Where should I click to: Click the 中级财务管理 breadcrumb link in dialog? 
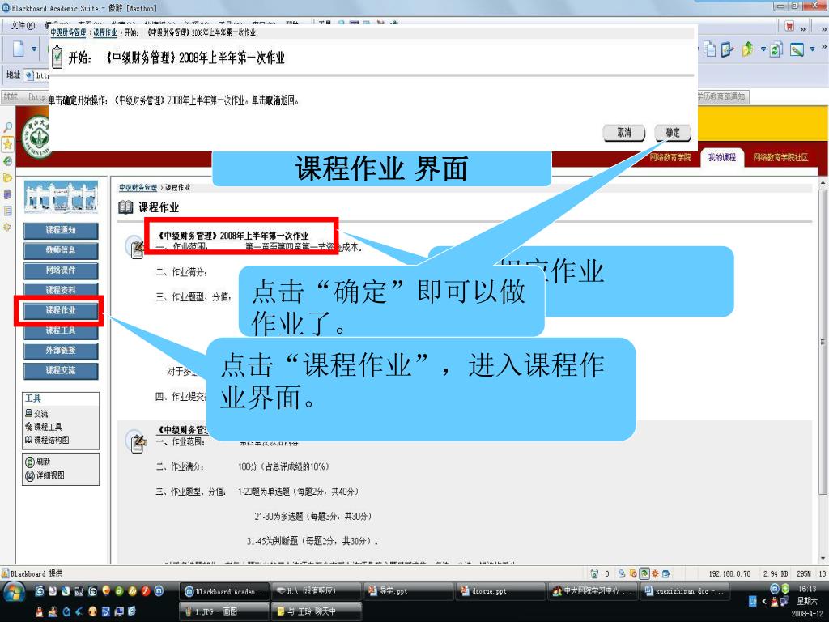pyautogui.click(x=69, y=32)
